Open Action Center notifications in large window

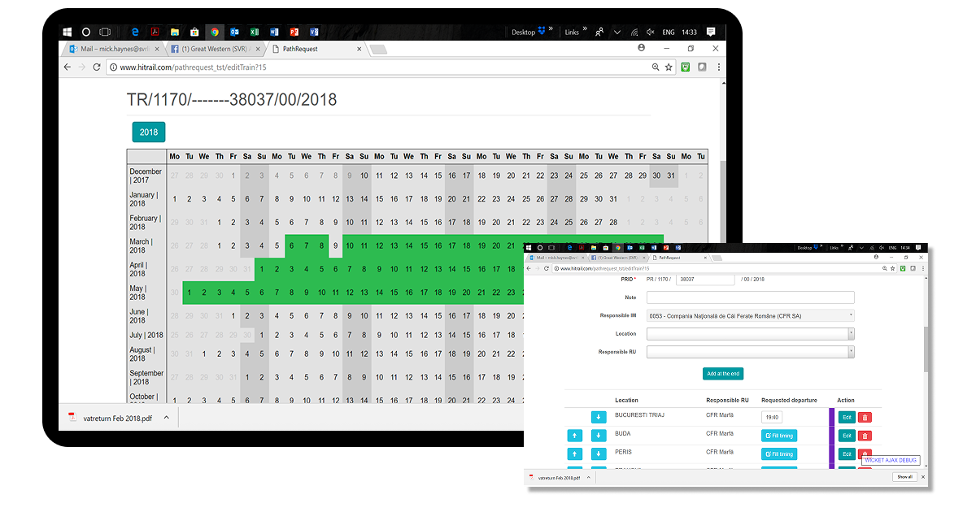711,33
